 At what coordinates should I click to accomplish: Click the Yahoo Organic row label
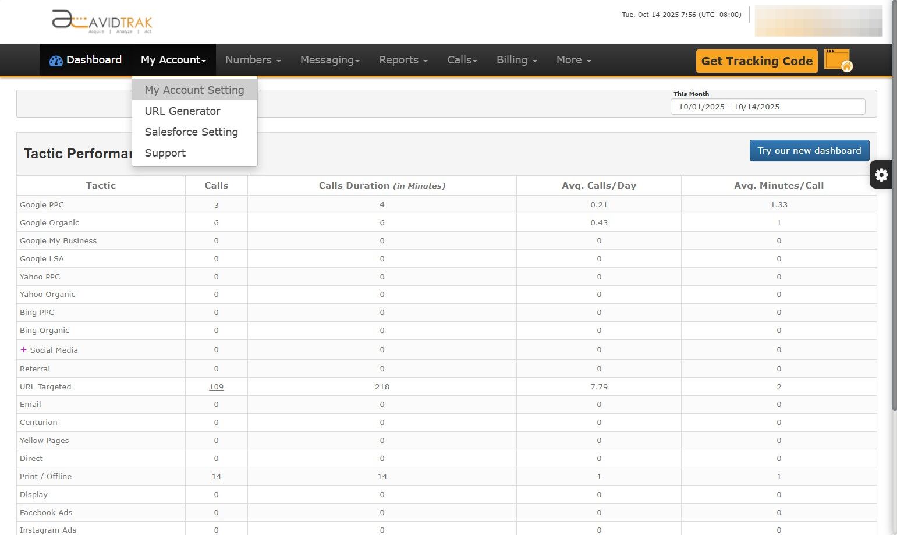(x=48, y=295)
